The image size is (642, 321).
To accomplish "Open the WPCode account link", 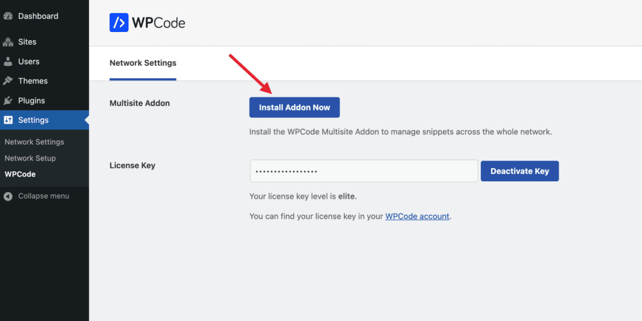I will pos(417,216).
